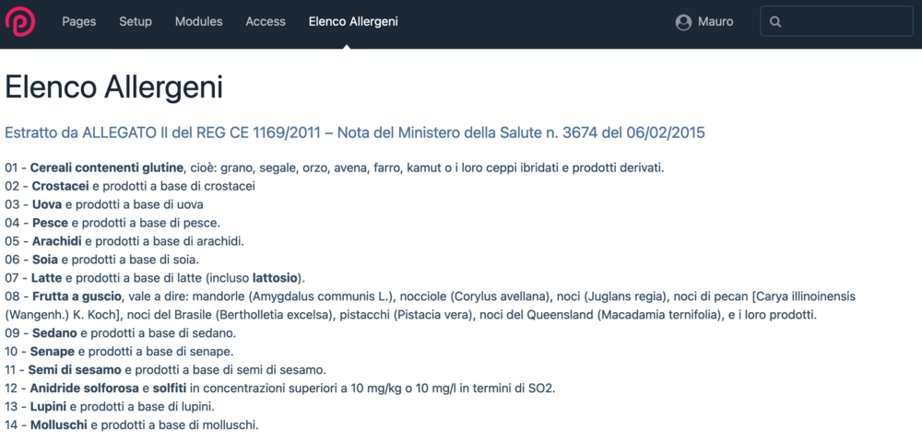Open the Modules menu
The image size is (922, 441).
point(198,22)
